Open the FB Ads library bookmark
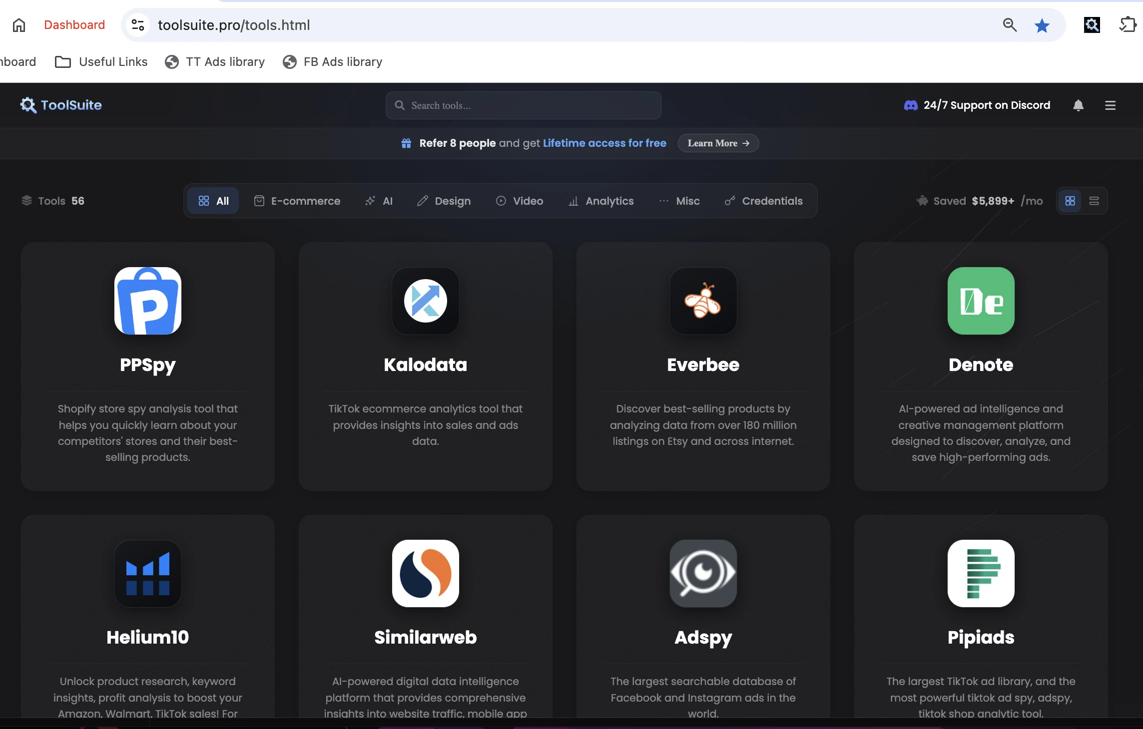The image size is (1143, 729). coord(333,62)
